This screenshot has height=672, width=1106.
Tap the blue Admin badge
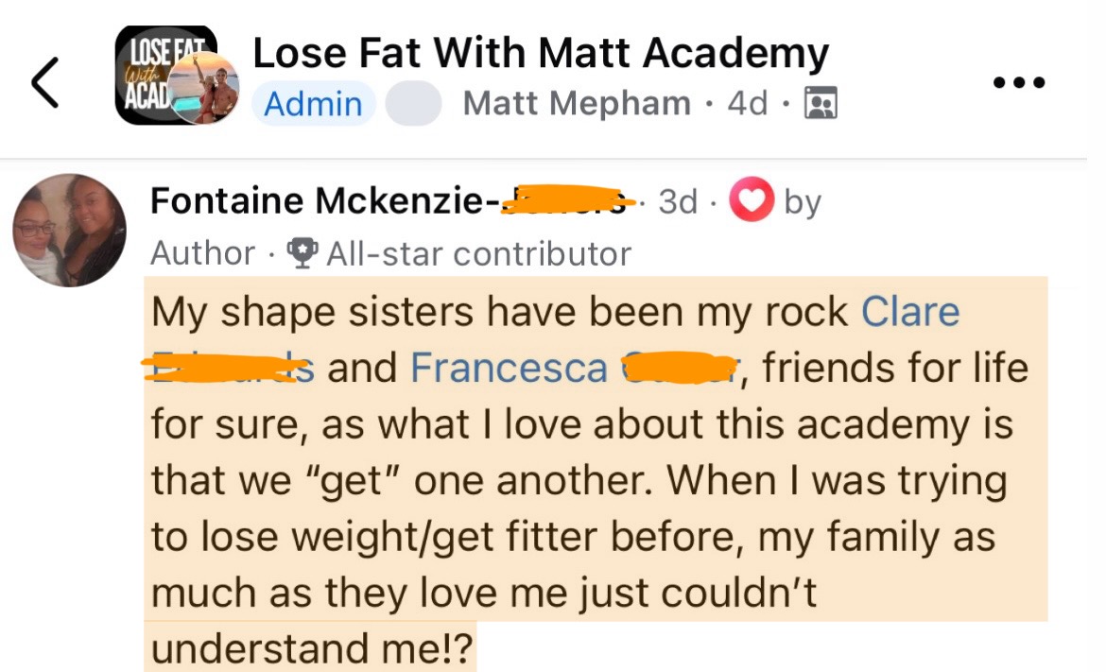[x=313, y=104]
